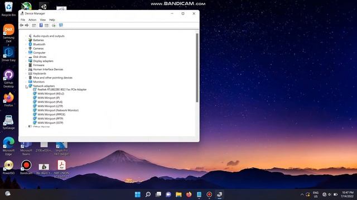Click the Device Manager vertical scrollbar thumb

tap(197, 68)
